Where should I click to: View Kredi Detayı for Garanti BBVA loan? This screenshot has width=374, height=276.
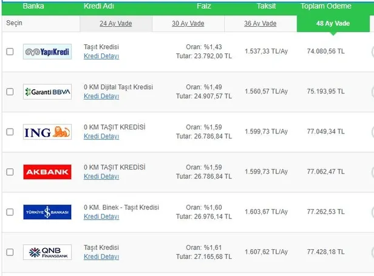point(101,96)
